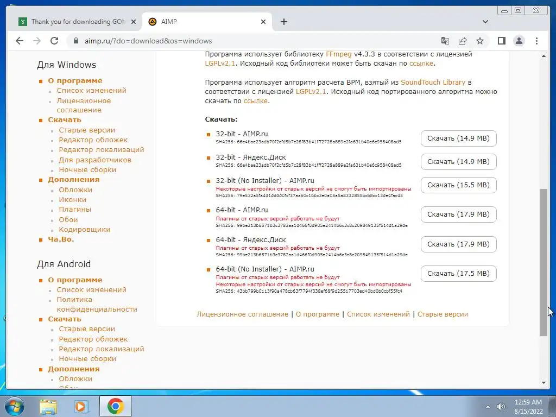Click the share page icon
556x417 pixels.
(x=463, y=41)
